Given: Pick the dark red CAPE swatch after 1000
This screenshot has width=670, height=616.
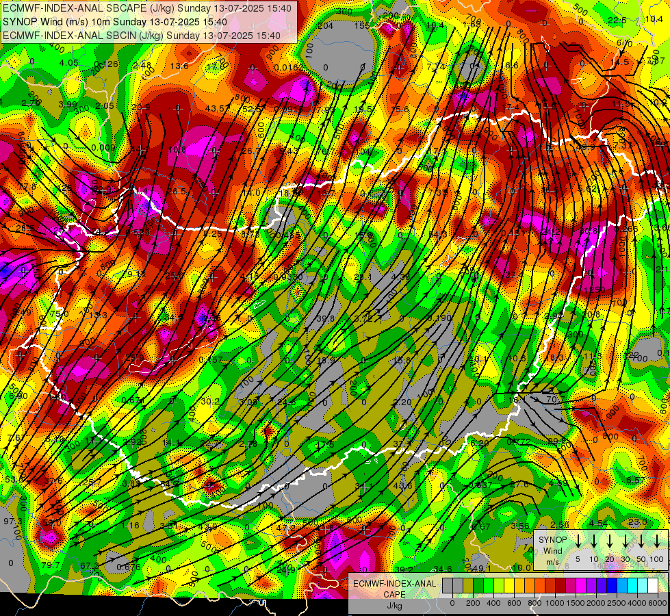Looking at the screenshot, I should (561, 586).
